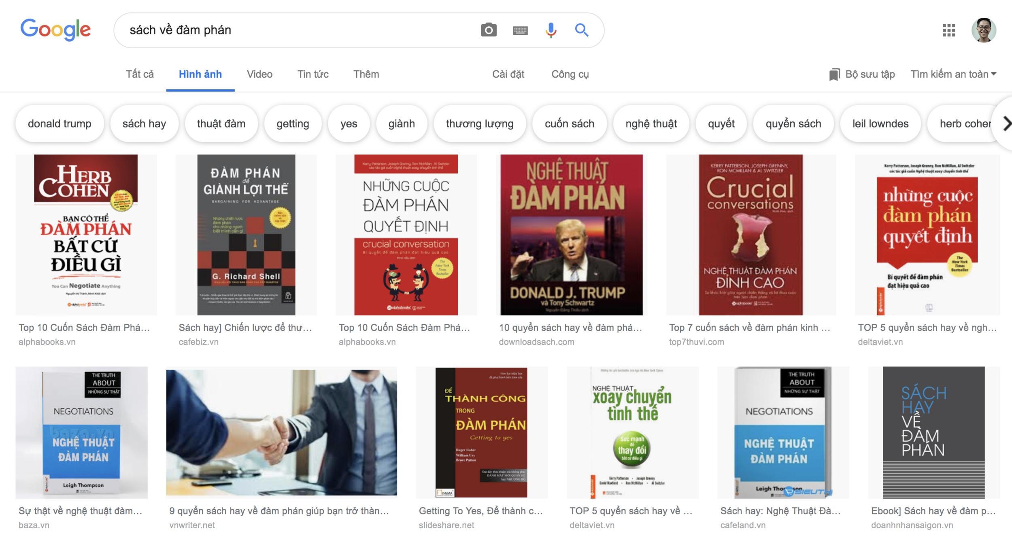Viewport: 1012px width, 546px height.
Task: Filter by thương lượng chip
Action: [480, 124]
